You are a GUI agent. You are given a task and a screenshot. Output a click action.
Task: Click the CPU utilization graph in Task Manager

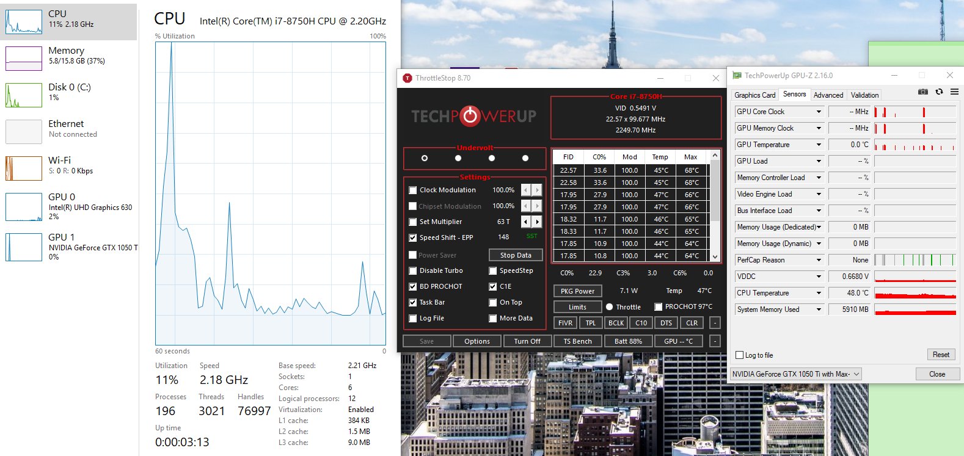pyautogui.click(x=271, y=194)
